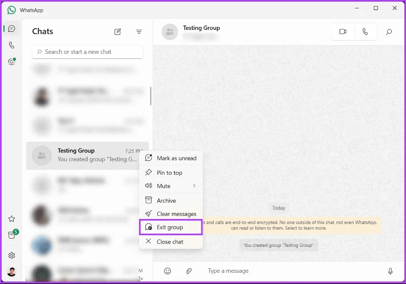Open Settings gear in sidebar
406x284 pixels.
click(11, 256)
